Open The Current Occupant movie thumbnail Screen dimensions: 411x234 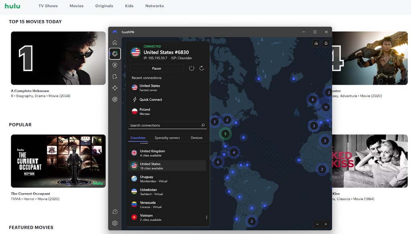pyautogui.click(x=58, y=161)
